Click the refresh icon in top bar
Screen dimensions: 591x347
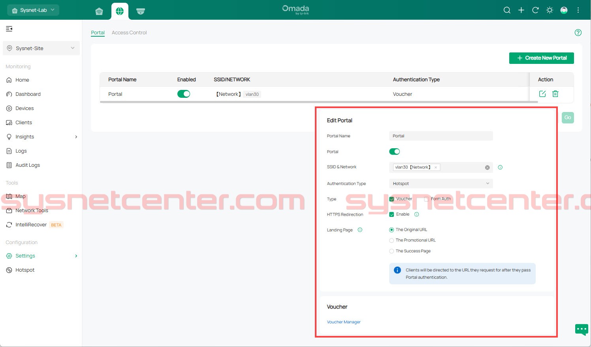(535, 10)
